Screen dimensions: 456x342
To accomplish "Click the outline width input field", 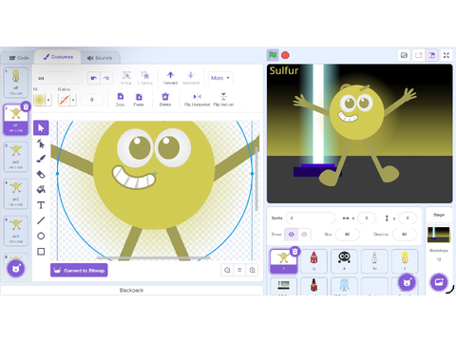I will (92, 100).
